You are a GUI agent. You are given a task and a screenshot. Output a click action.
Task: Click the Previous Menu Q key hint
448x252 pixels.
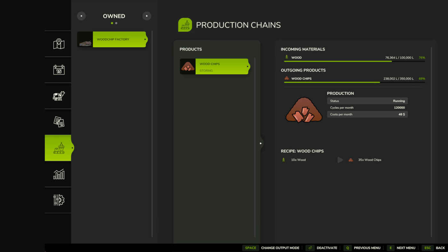point(348,248)
